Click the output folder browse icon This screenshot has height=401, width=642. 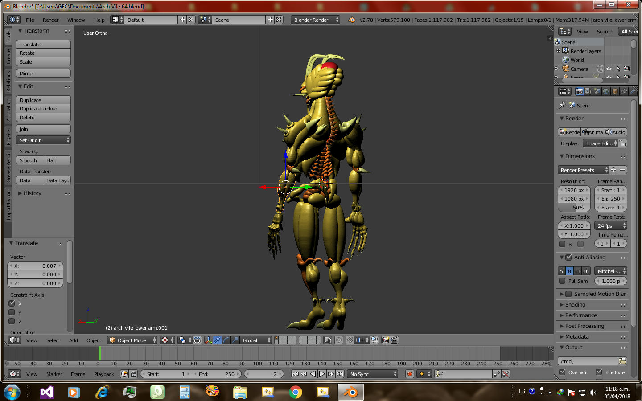click(623, 361)
